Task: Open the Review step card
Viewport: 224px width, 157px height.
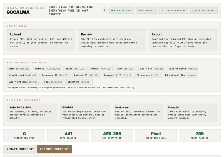Action: pos(112,40)
